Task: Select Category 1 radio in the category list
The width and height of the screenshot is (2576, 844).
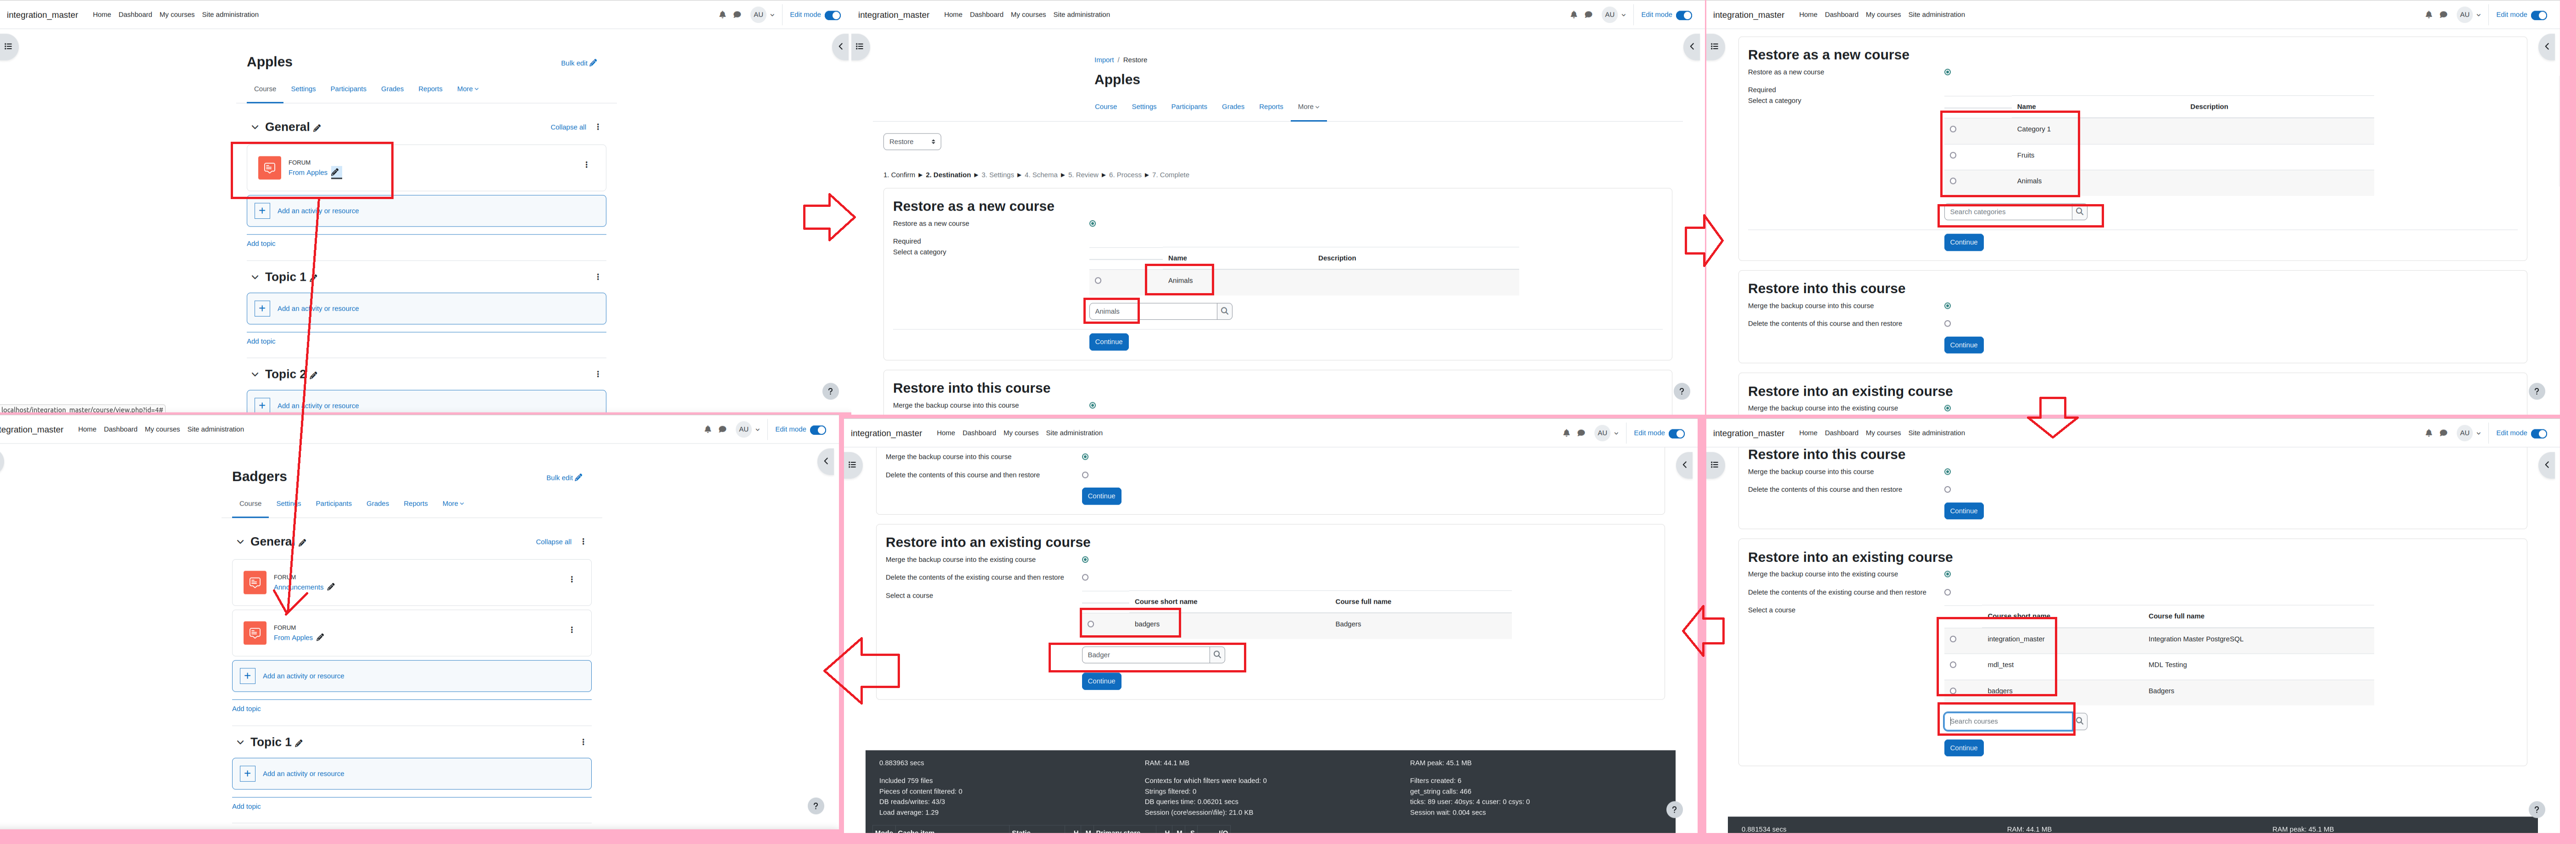Action: pos(1953,129)
